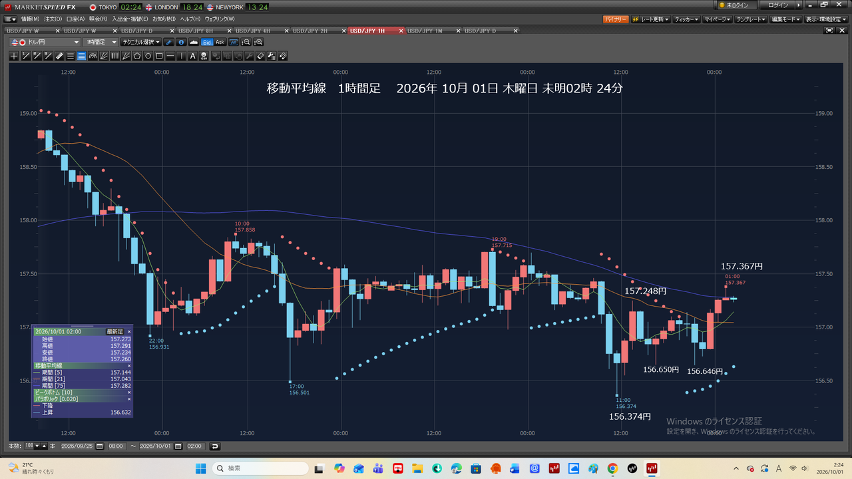Image resolution: width=852 pixels, height=479 pixels.
Task: Open start date calendar picker
Action: pos(99,446)
